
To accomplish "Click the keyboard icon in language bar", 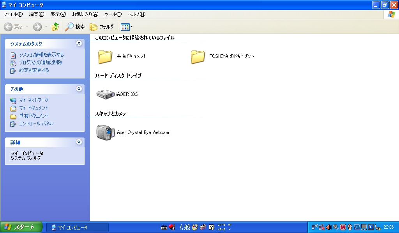I will (164, 228).
